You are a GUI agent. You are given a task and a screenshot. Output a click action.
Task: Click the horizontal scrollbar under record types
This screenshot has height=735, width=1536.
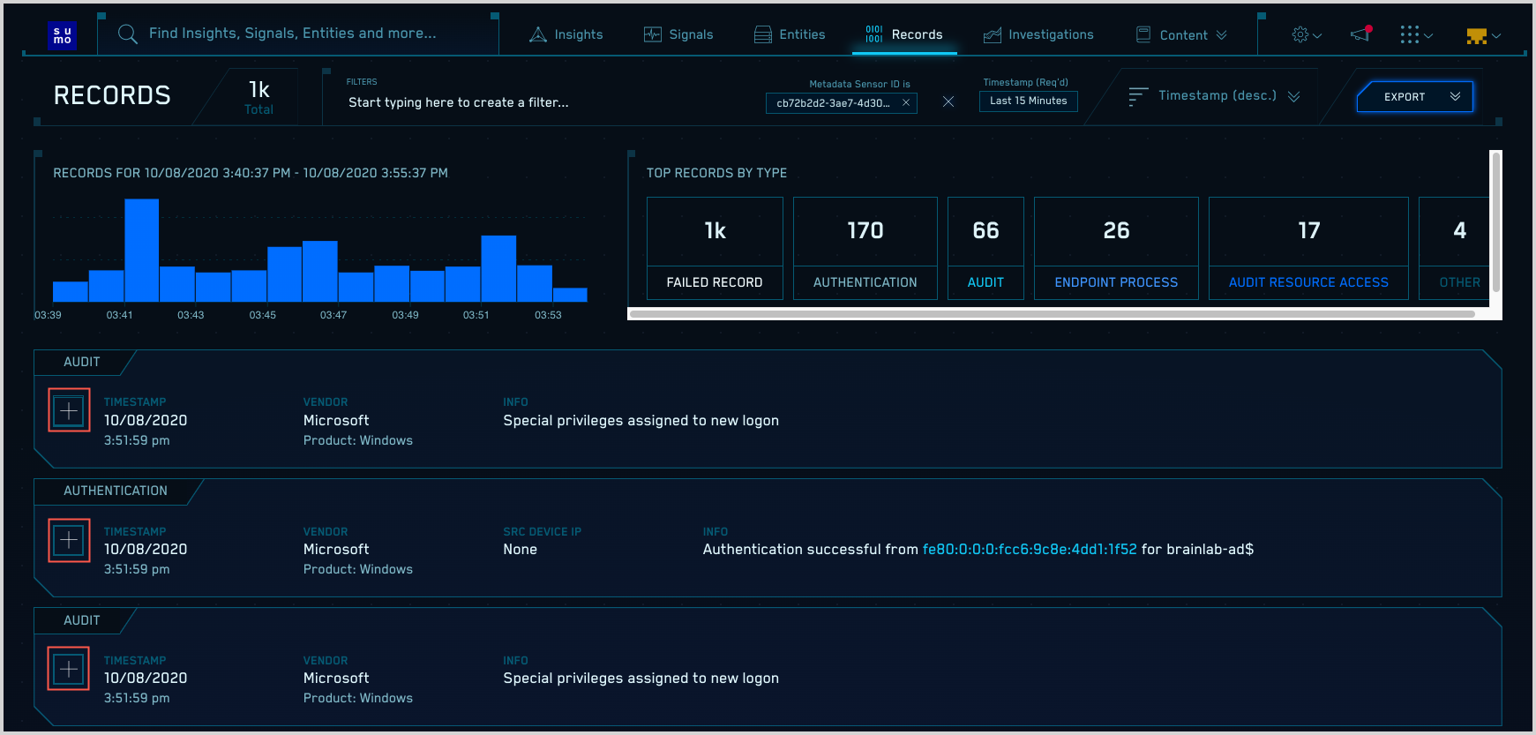tap(1053, 313)
